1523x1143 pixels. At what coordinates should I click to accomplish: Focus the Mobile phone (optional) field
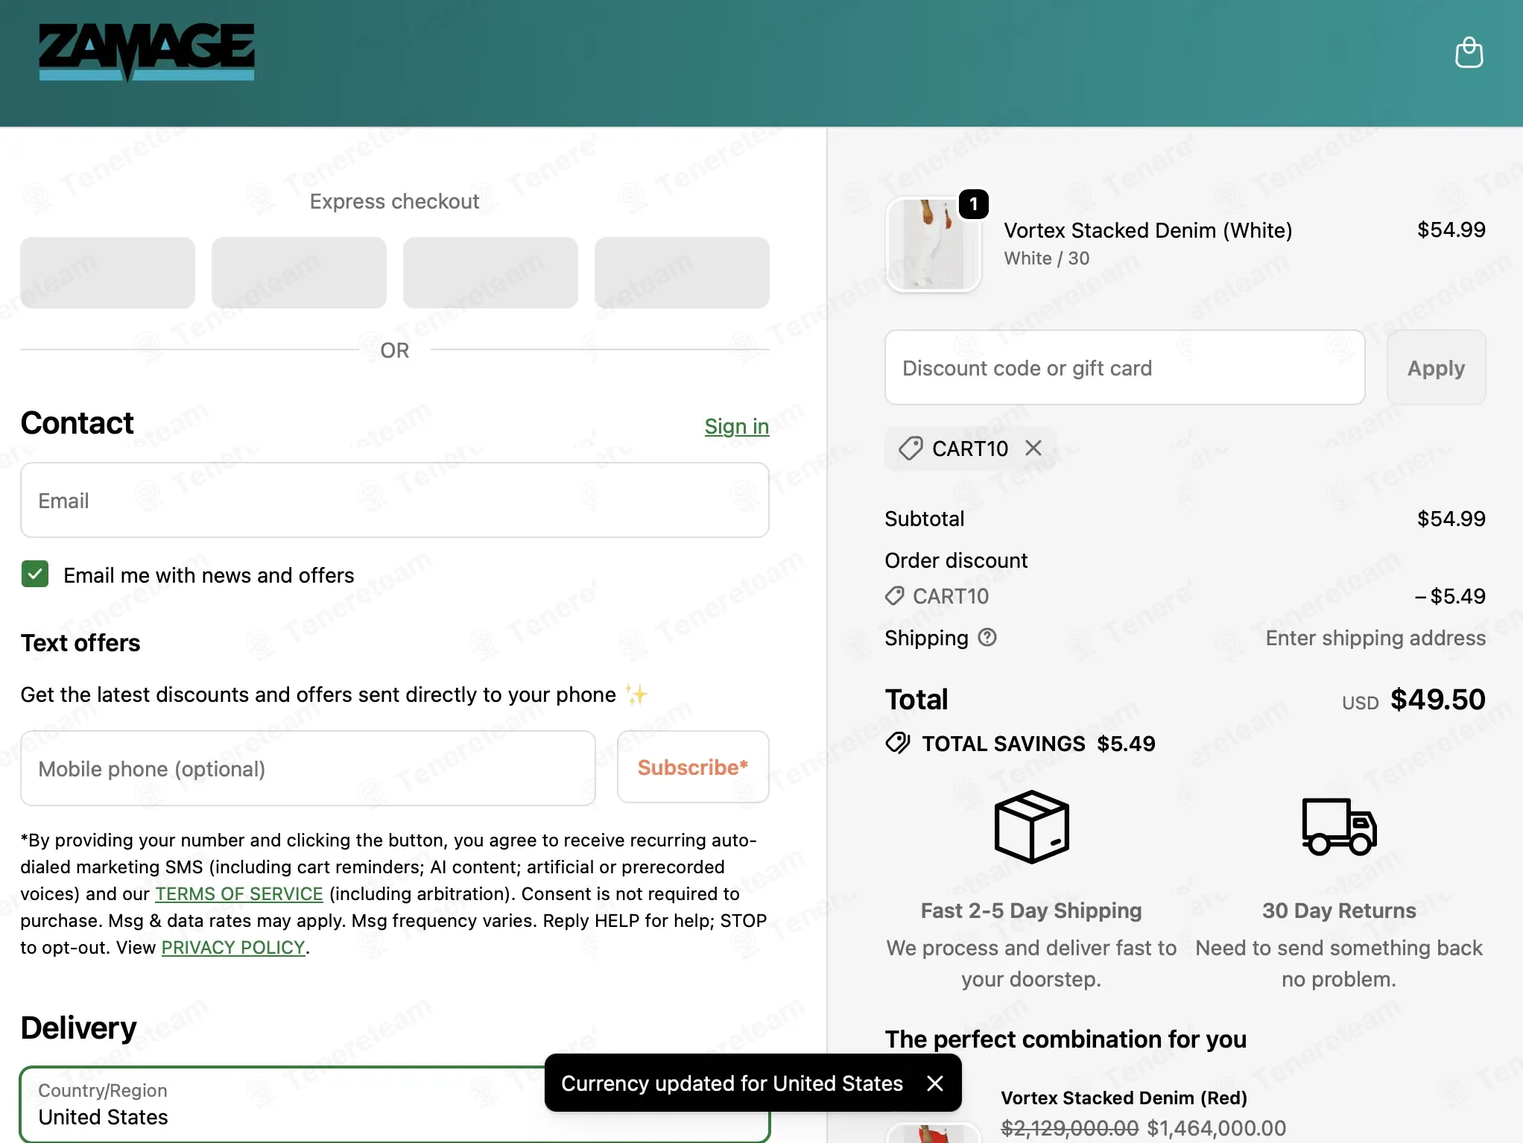tap(308, 768)
